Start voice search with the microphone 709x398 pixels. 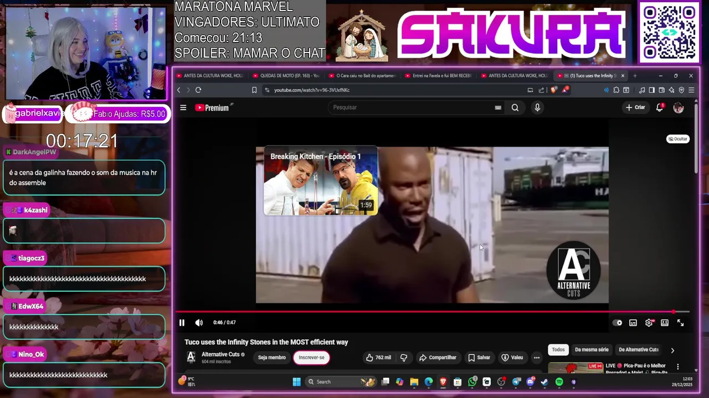(x=537, y=108)
